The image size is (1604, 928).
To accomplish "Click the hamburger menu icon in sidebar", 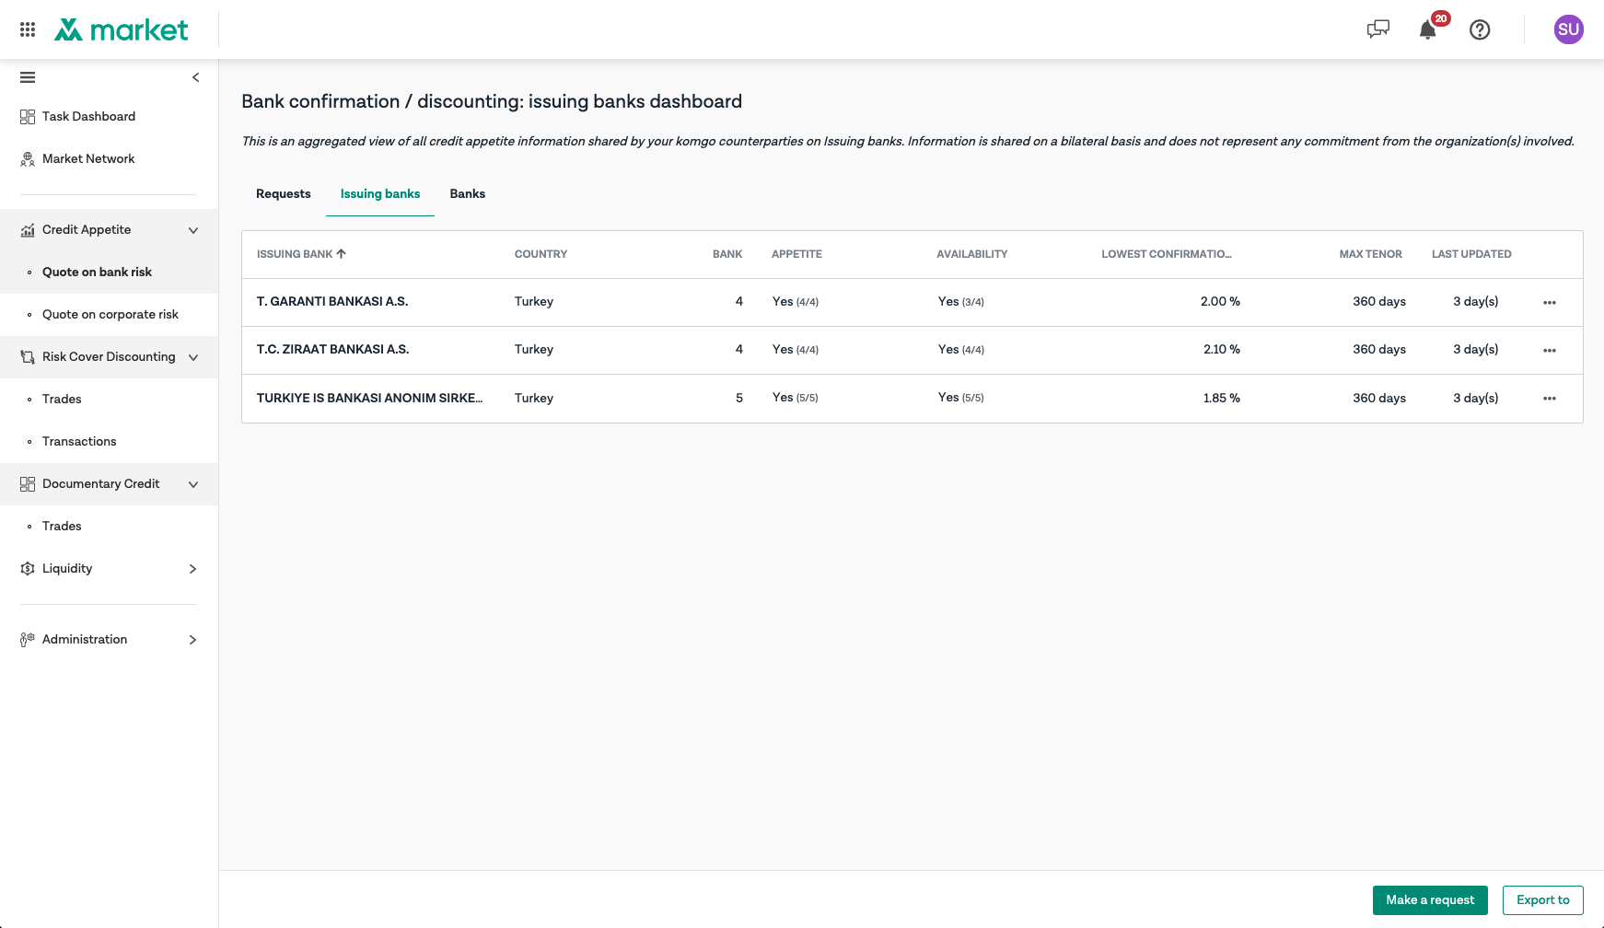I will point(28,77).
